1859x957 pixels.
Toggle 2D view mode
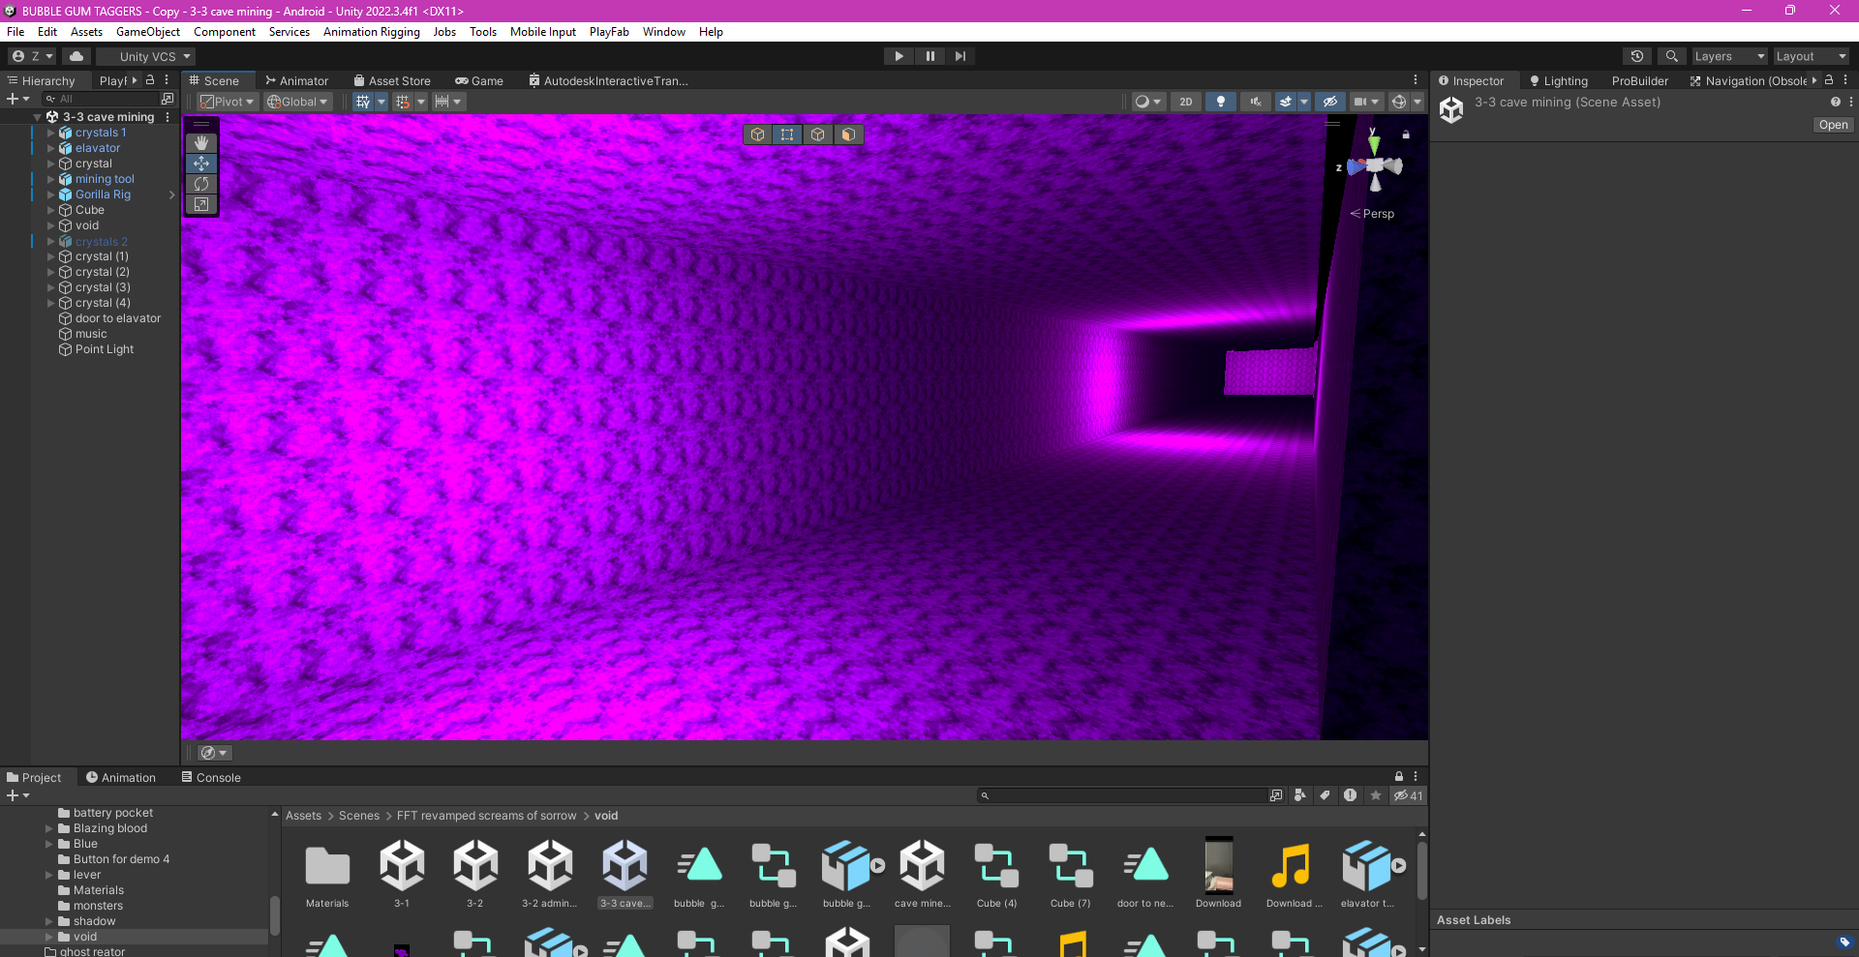coord(1186,102)
